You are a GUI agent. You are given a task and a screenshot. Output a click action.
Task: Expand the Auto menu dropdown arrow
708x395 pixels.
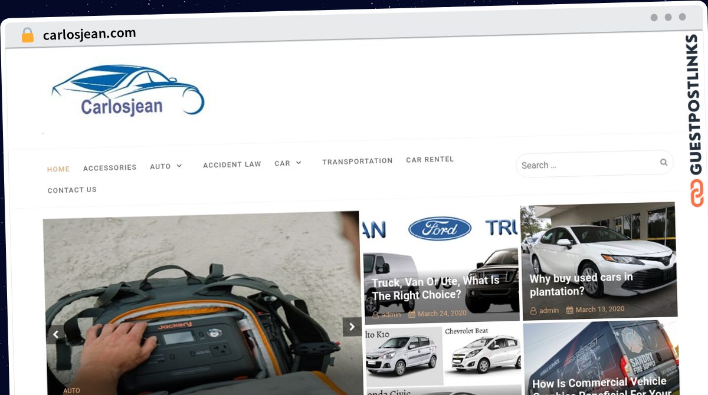pyautogui.click(x=179, y=166)
